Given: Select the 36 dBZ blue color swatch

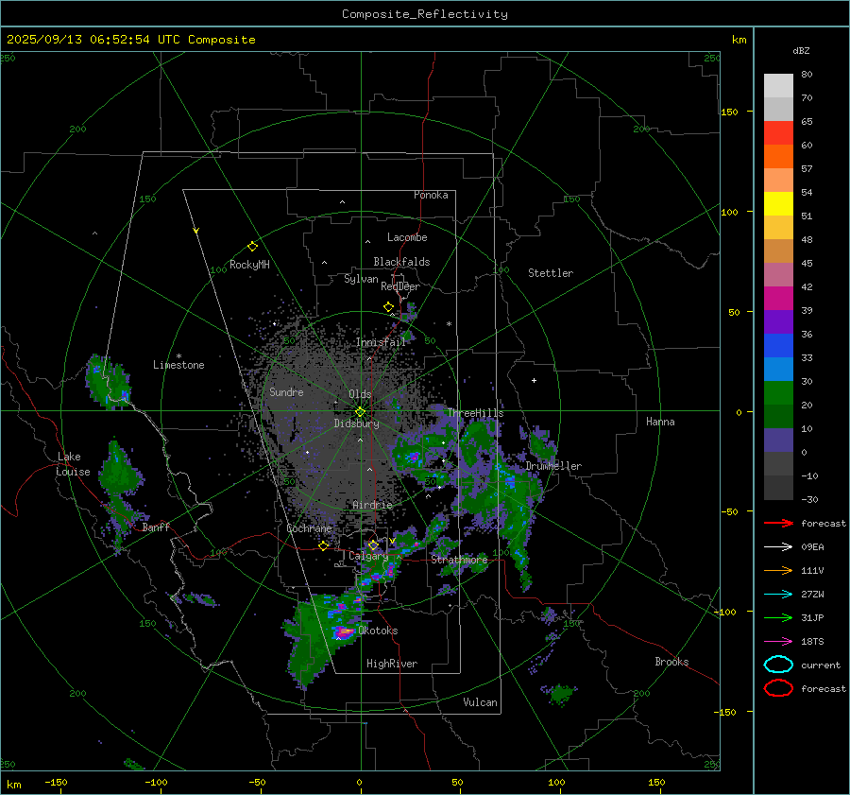Looking at the screenshot, I should [778, 345].
